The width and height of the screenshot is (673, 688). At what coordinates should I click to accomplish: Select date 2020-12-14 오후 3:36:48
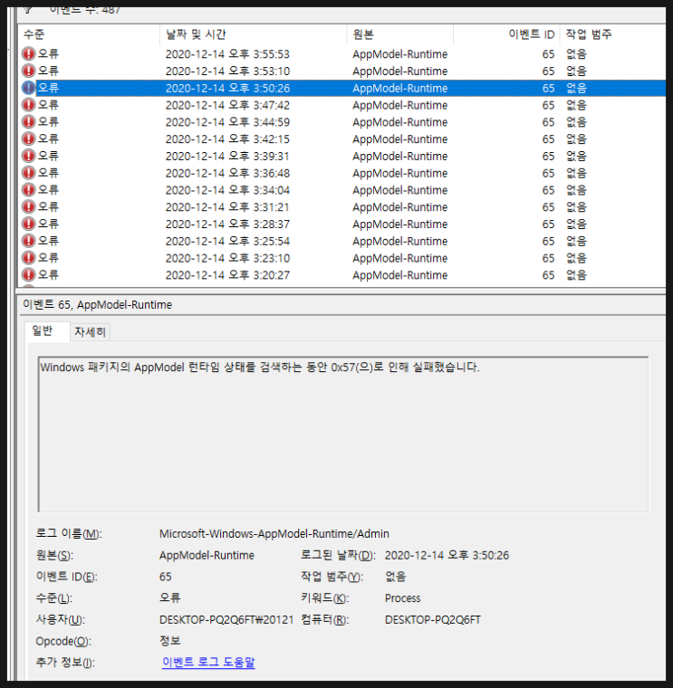click(227, 173)
